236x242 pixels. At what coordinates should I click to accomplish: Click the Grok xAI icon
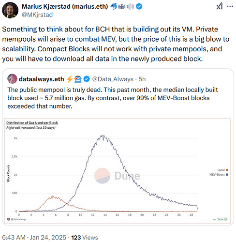(x=220, y=6)
